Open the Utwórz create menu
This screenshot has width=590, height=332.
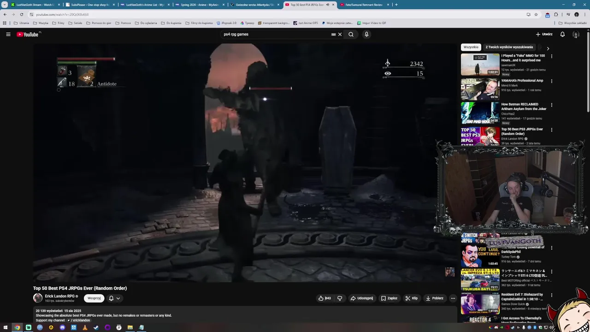(544, 34)
